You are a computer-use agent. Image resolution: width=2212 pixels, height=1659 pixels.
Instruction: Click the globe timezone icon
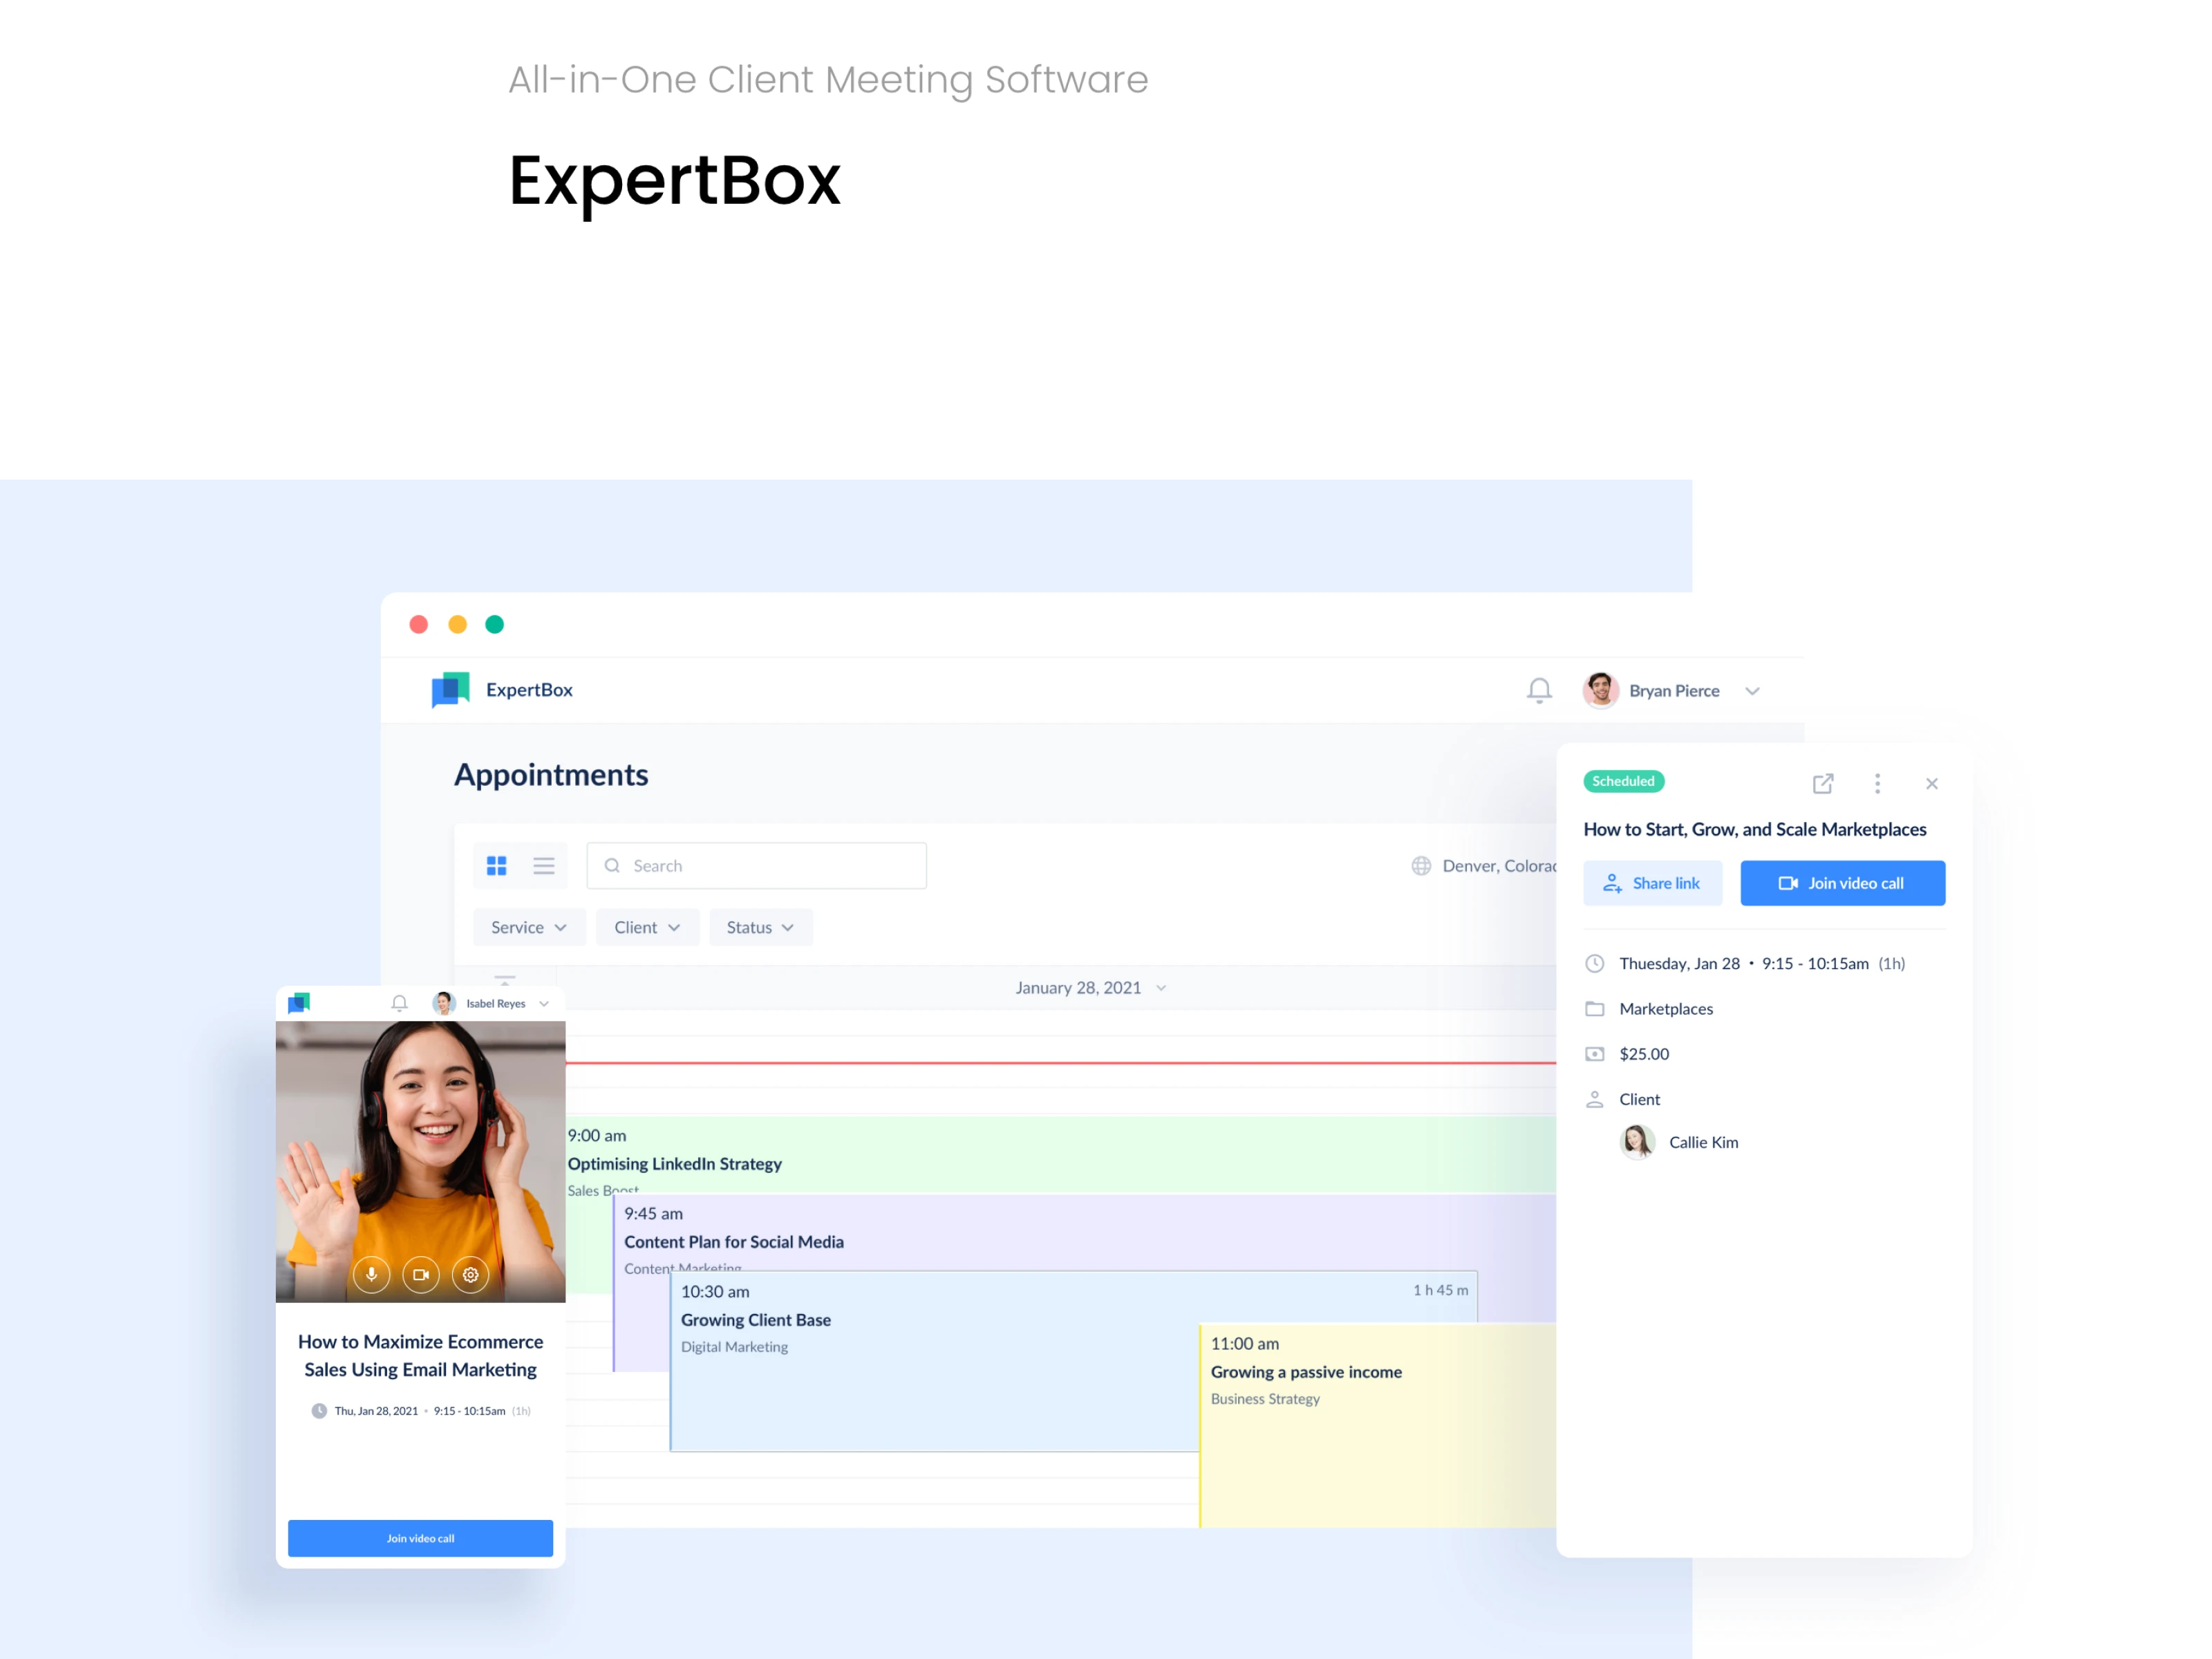1420,866
